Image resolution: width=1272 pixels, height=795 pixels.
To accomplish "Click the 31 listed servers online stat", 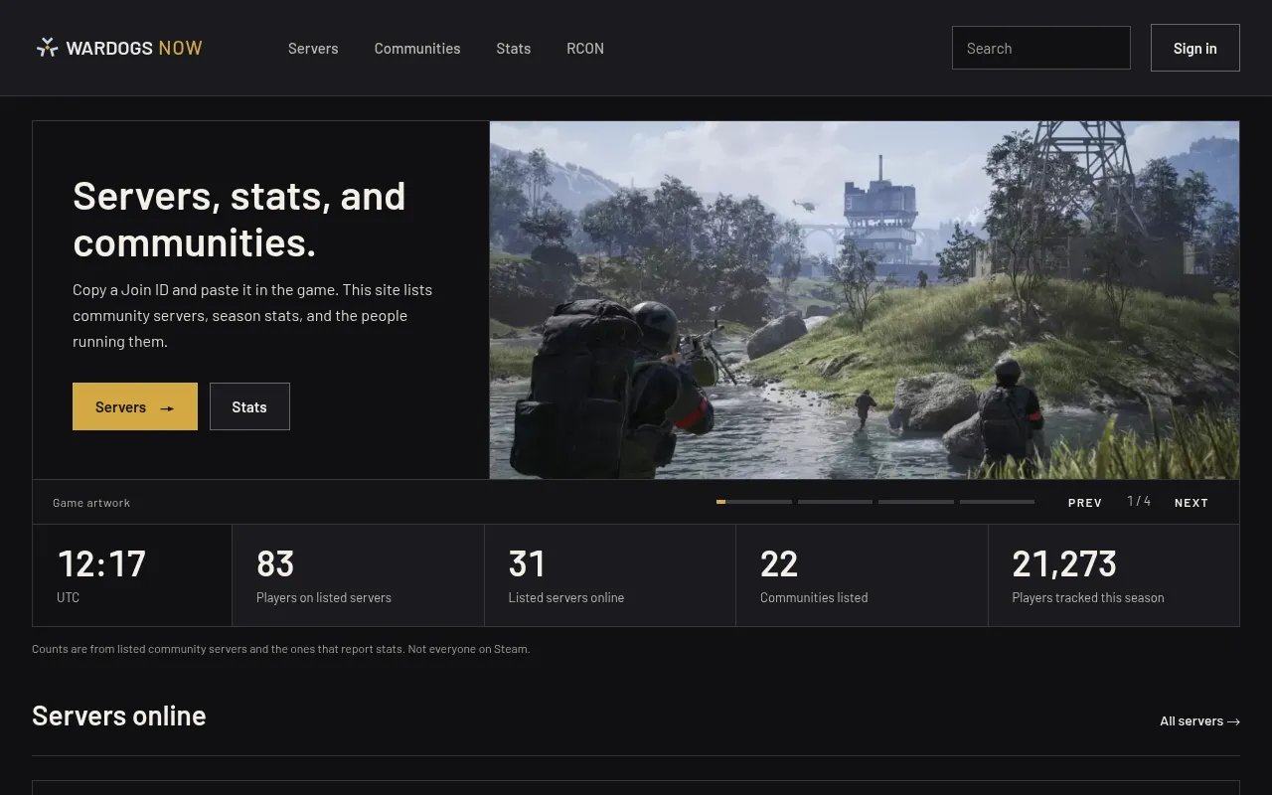I will pyautogui.click(x=610, y=575).
